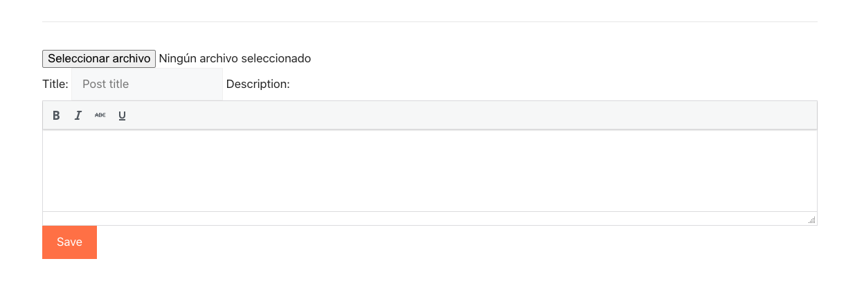Click the orange Save button

point(69,242)
